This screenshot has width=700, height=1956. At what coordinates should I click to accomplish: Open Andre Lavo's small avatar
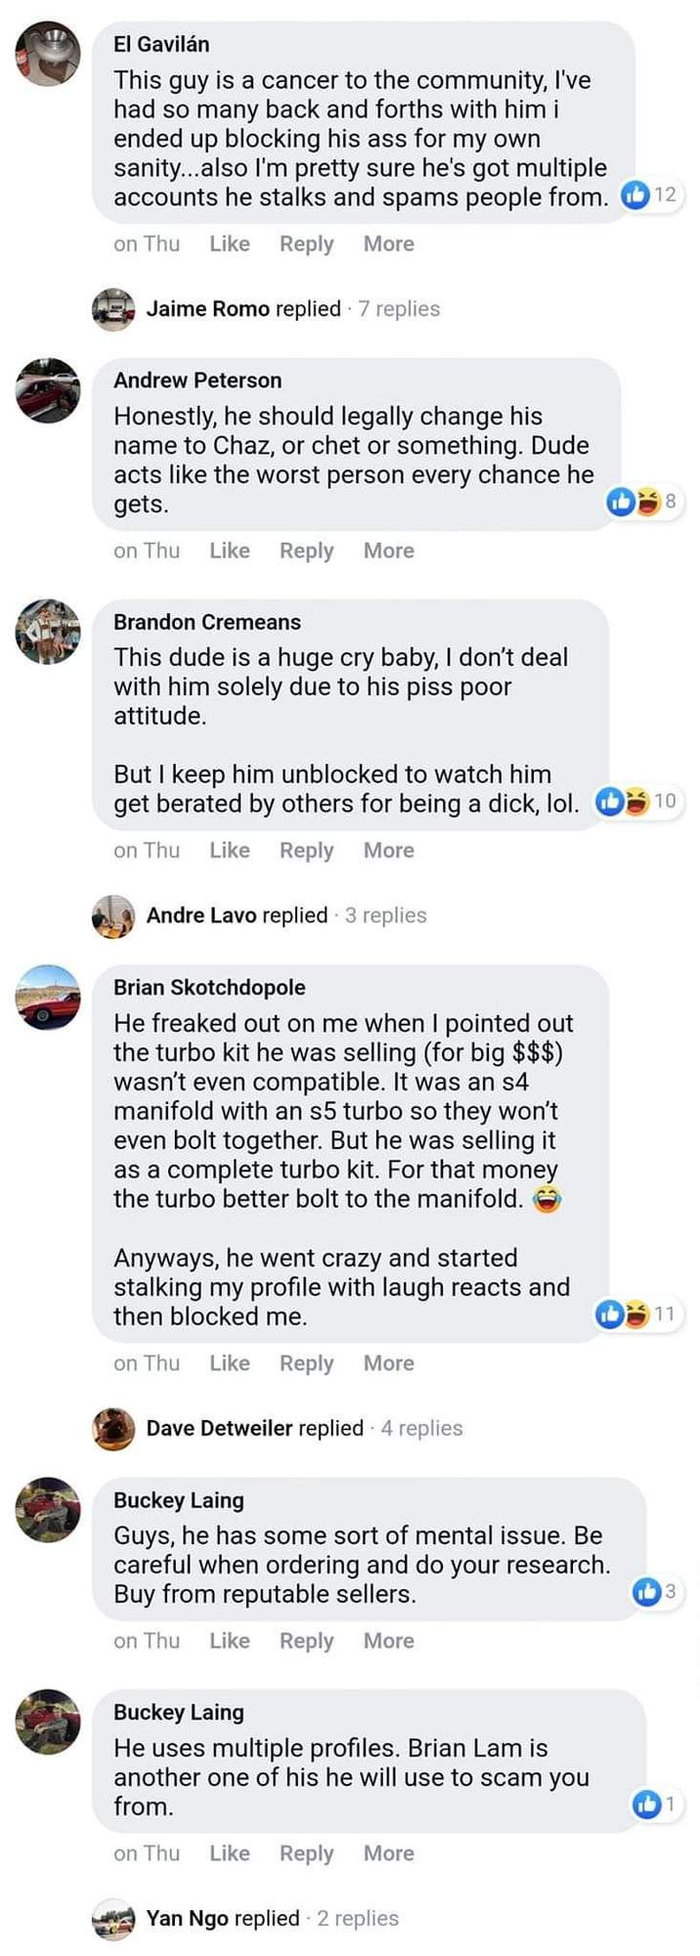113,916
